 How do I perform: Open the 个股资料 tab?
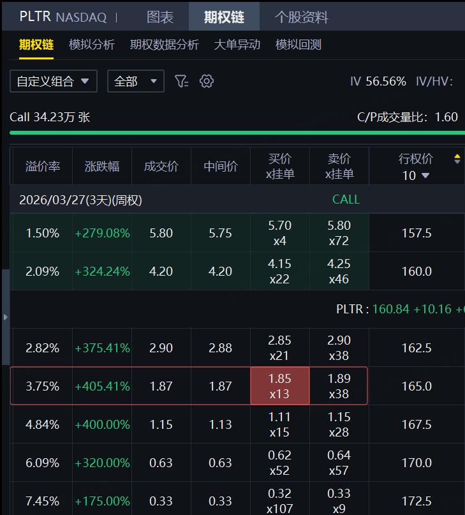pos(301,17)
